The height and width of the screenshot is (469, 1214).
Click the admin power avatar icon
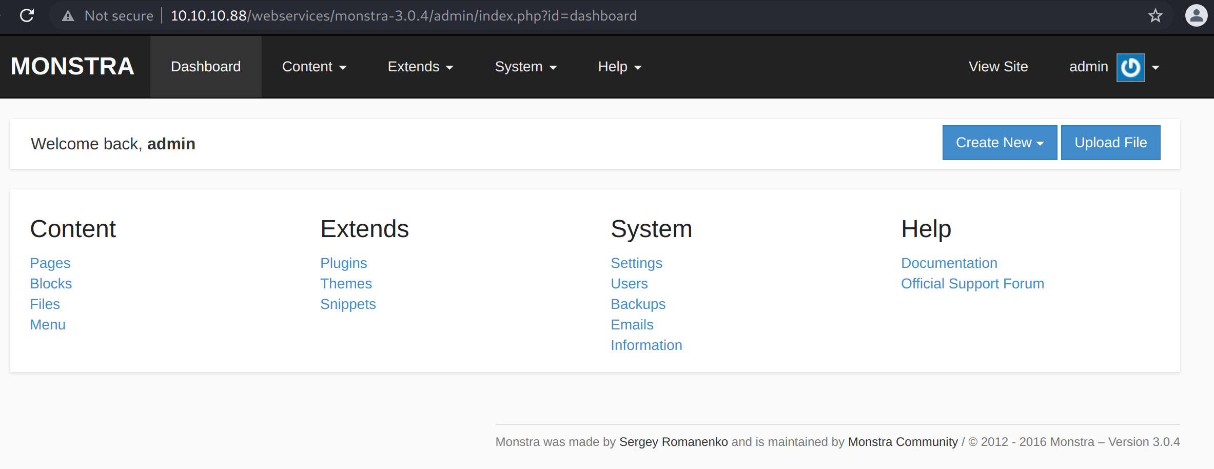pyautogui.click(x=1131, y=67)
